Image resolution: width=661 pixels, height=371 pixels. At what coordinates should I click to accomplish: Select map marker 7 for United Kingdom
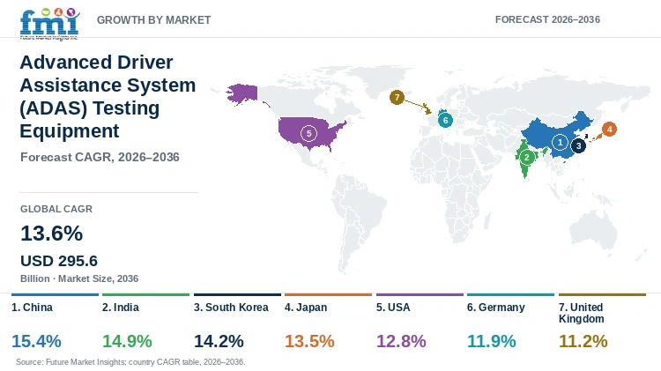point(397,98)
